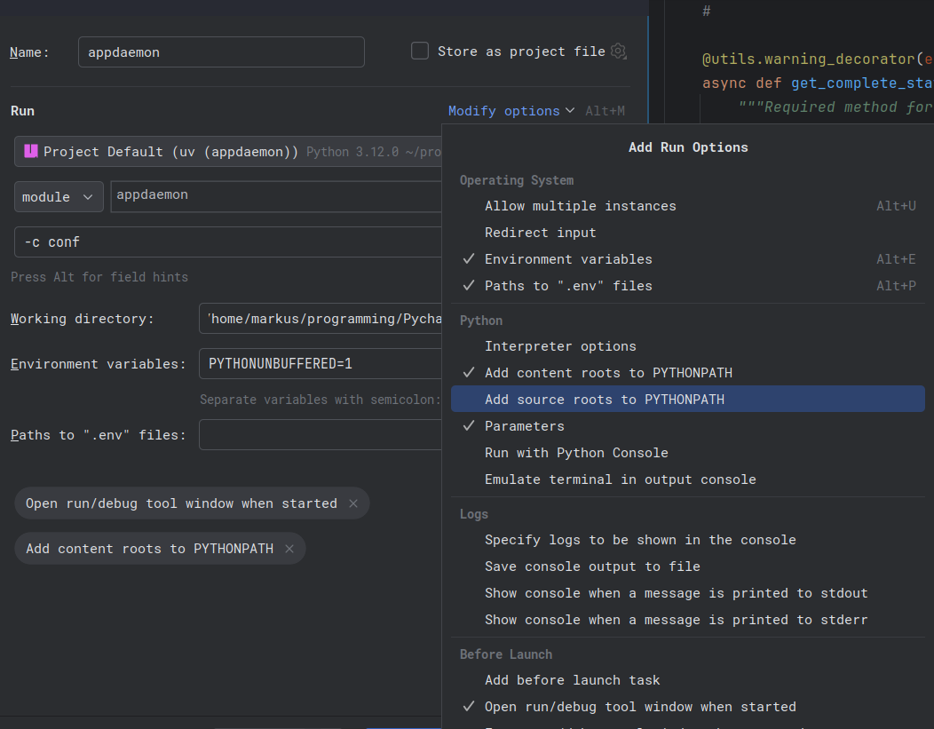Enable Add source roots to PYTHONPATH
Image resolution: width=934 pixels, height=729 pixels.
(x=688, y=400)
